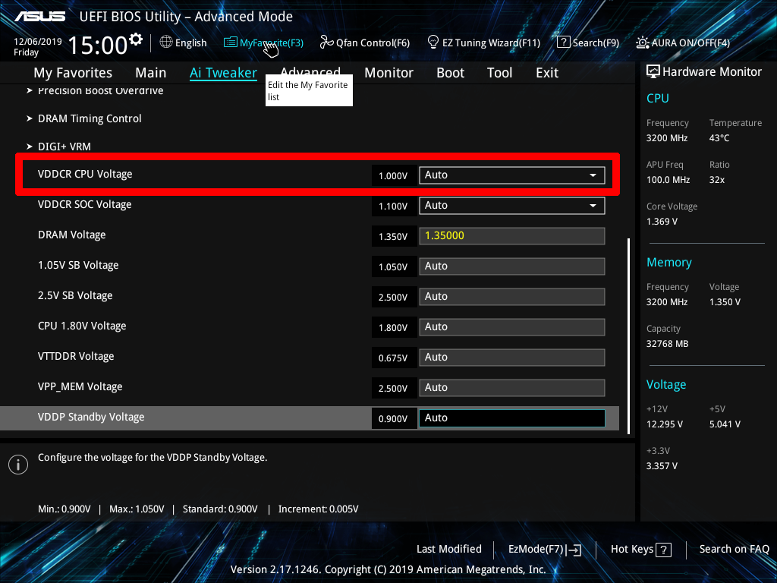Click the clock settings gear icon
777x583 pixels.
136,39
